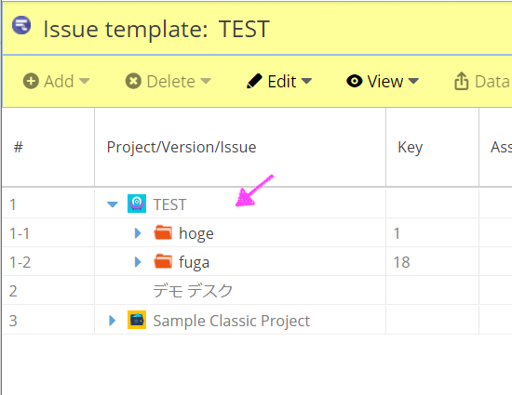
Task: Click the TEST project avatar icon
Action: pos(137,204)
